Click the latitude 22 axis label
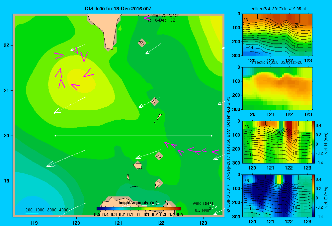The height and width of the screenshot is (226, 332). 7,45
